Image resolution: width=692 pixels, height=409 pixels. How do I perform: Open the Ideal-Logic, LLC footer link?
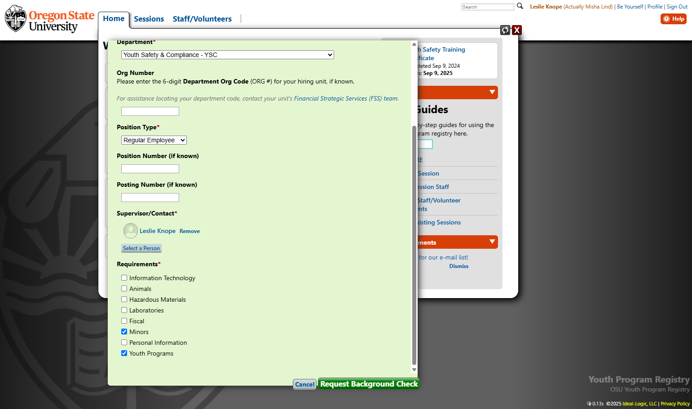[639, 404]
